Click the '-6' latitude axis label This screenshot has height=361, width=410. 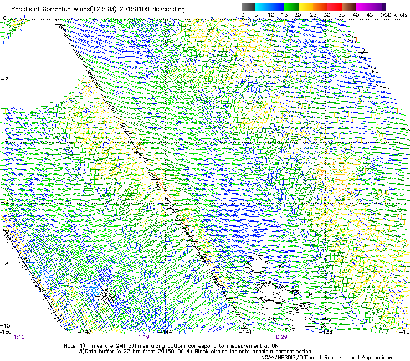tap(4, 202)
